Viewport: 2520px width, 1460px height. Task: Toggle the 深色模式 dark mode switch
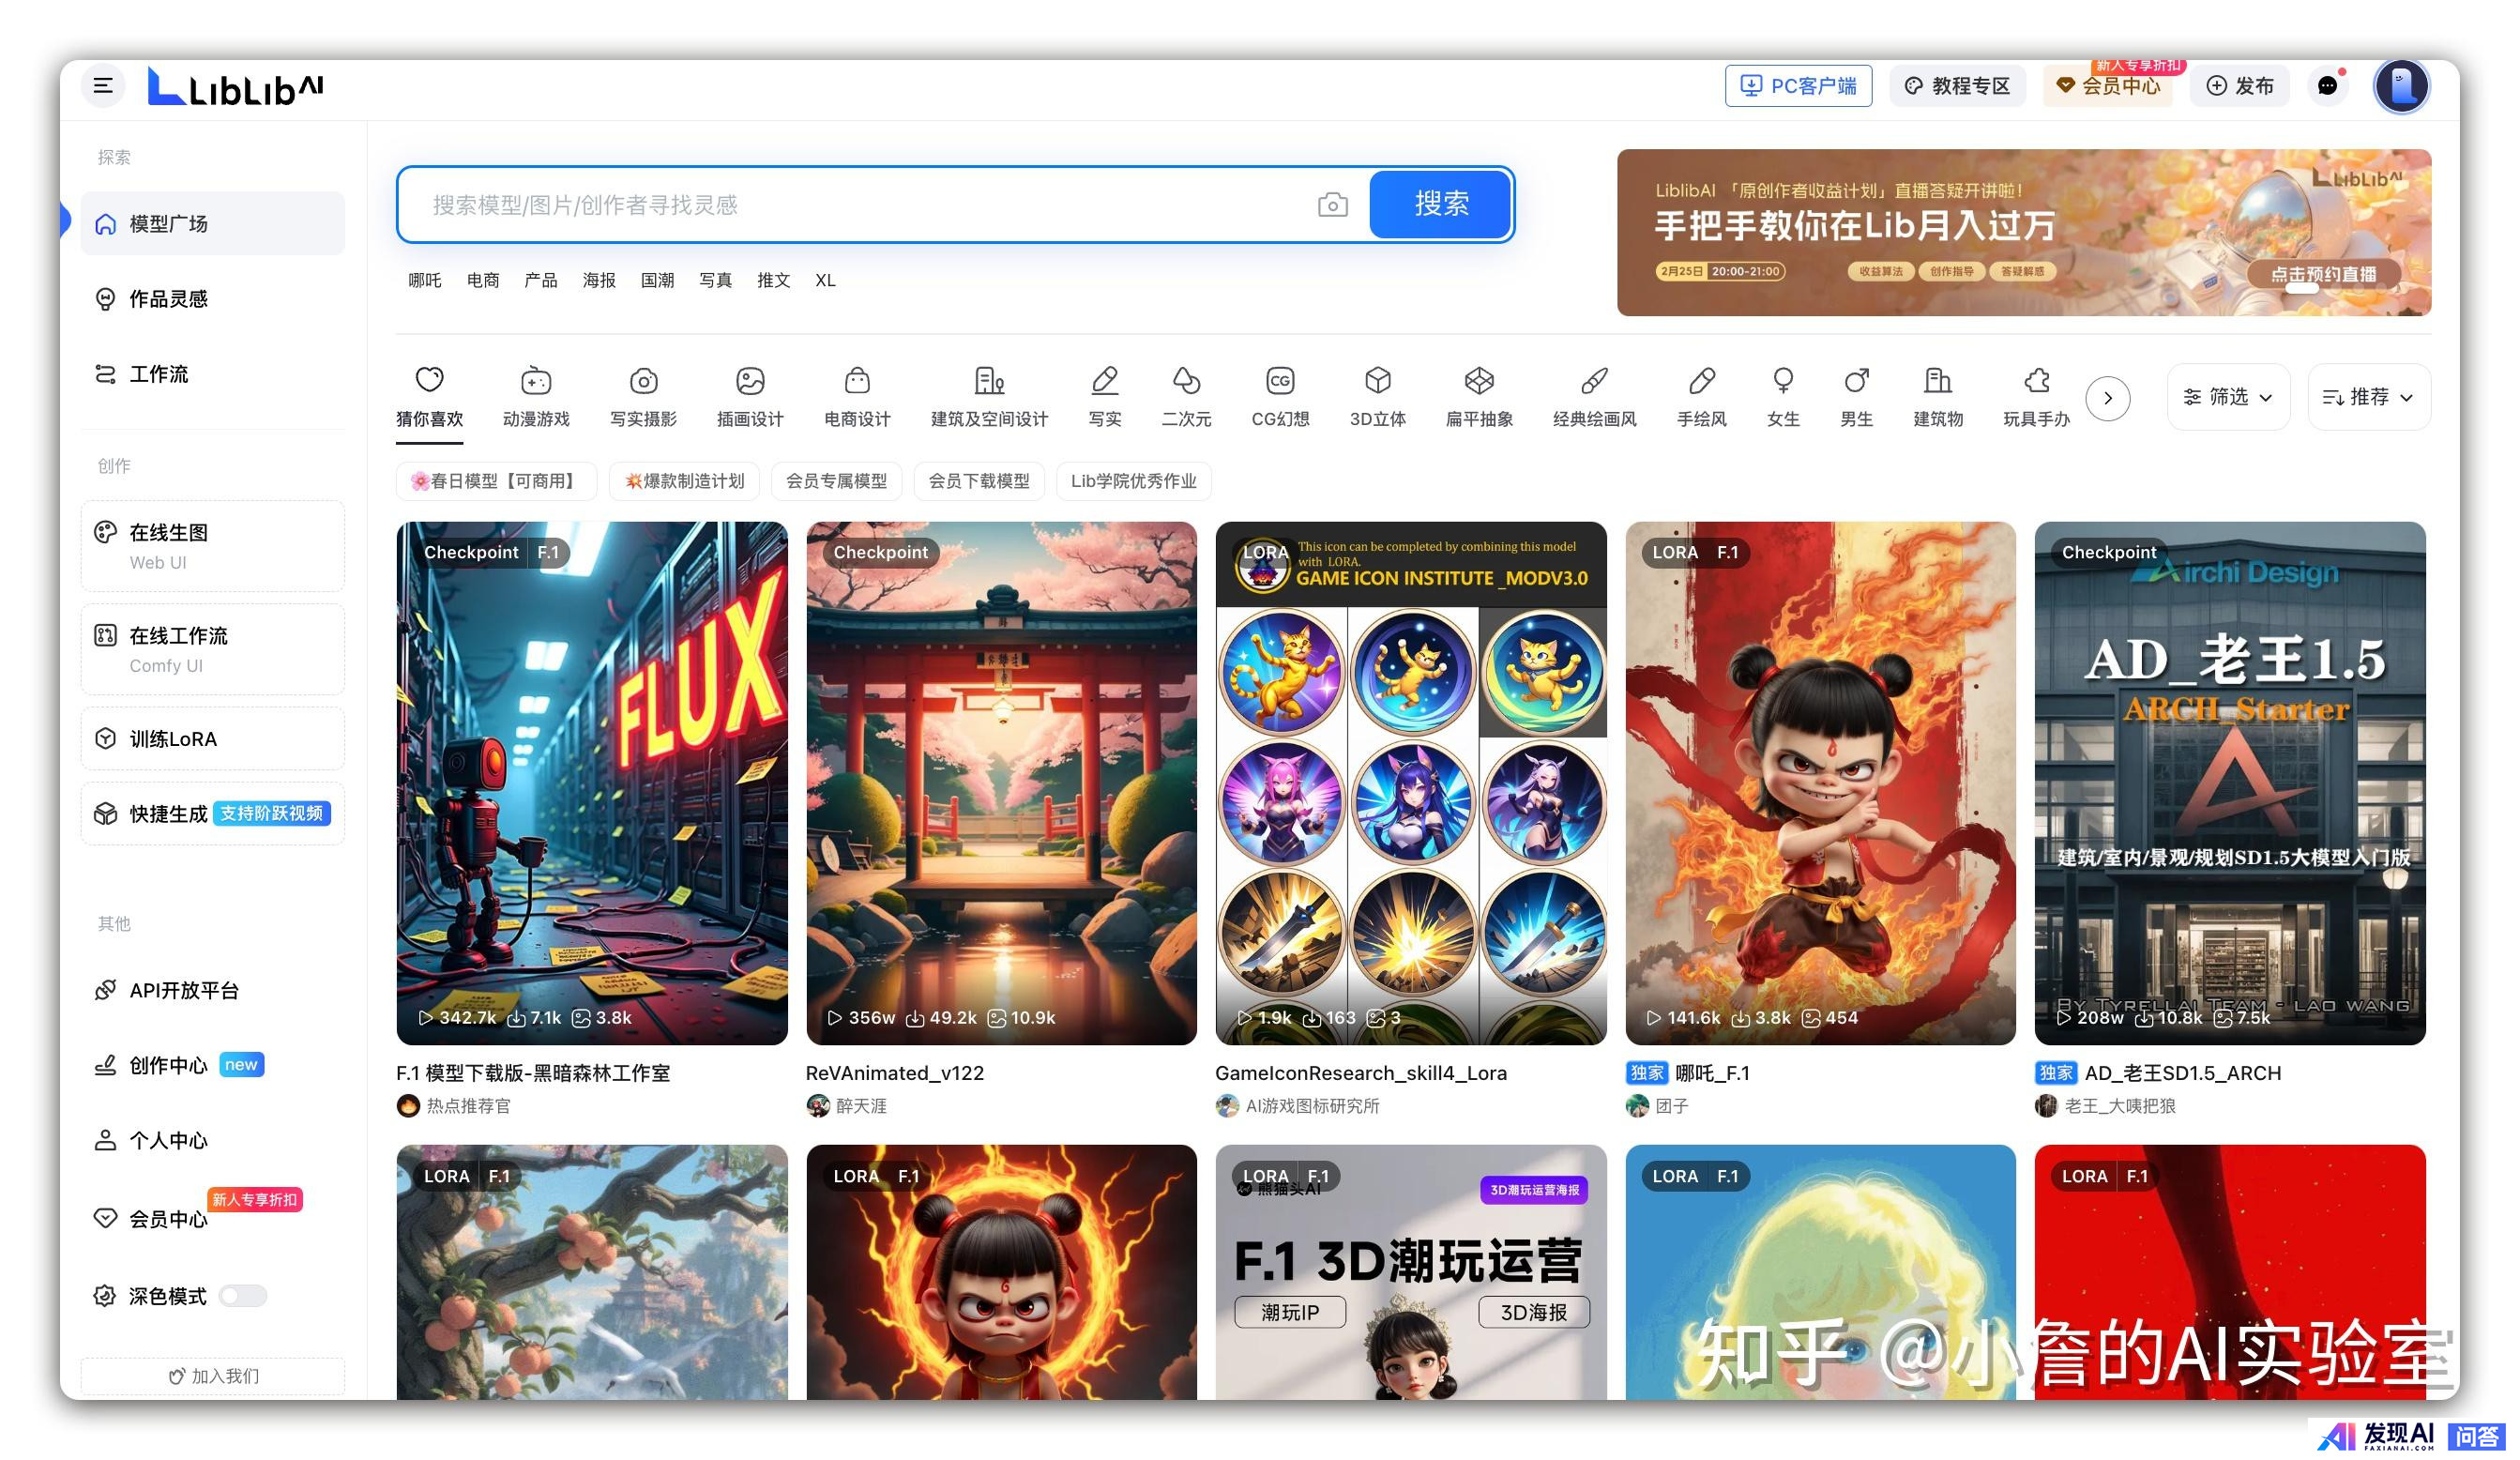243,1296
